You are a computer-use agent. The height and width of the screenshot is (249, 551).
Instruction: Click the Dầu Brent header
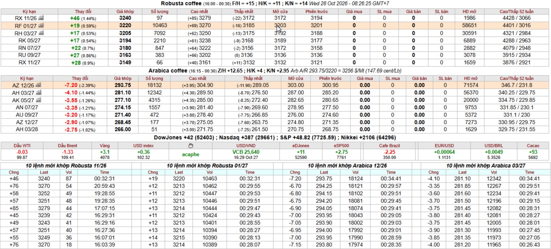point(67,146)
